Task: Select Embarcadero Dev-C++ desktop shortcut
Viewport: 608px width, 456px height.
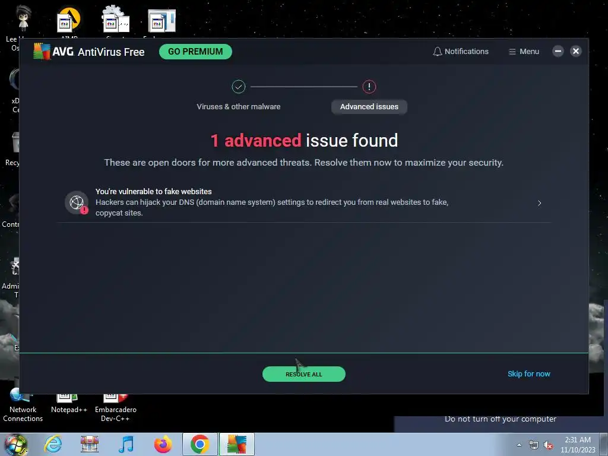Action: point(116,407)
